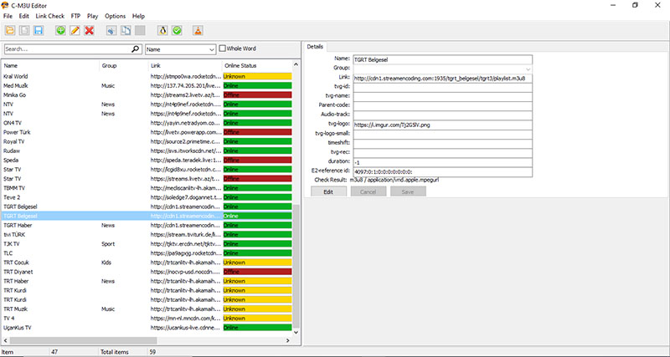Click the Edit button in Details

pos(328,192)
